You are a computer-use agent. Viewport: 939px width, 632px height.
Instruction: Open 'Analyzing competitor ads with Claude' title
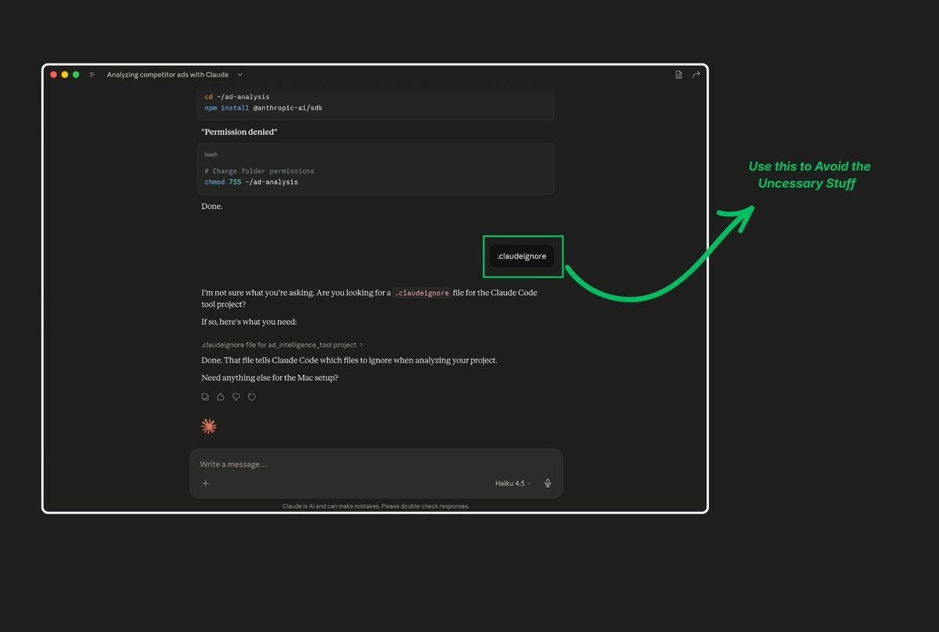168,75
